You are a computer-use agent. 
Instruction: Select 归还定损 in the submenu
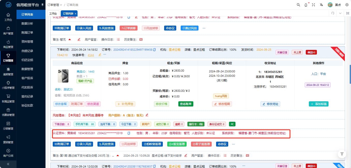coord(27,60)
